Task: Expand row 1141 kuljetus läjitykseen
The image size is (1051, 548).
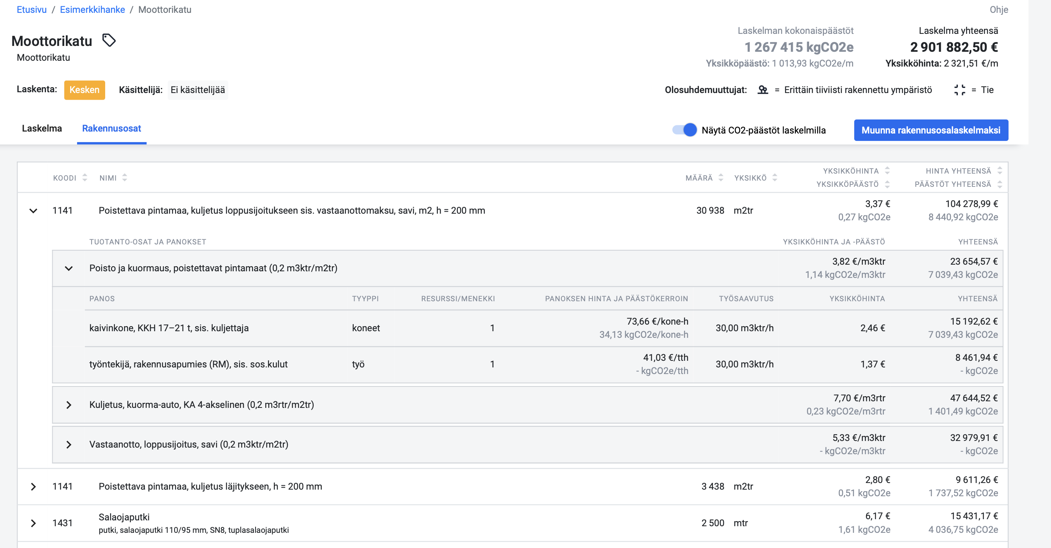Action: 34,487
